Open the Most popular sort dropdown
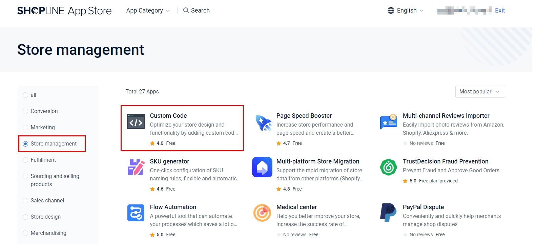The height and width of the screenshot is (244, 558). [480, 92]
